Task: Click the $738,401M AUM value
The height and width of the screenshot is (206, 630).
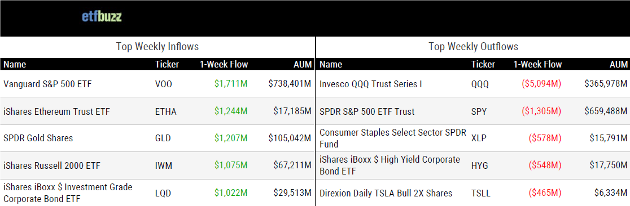Action: 290,84
